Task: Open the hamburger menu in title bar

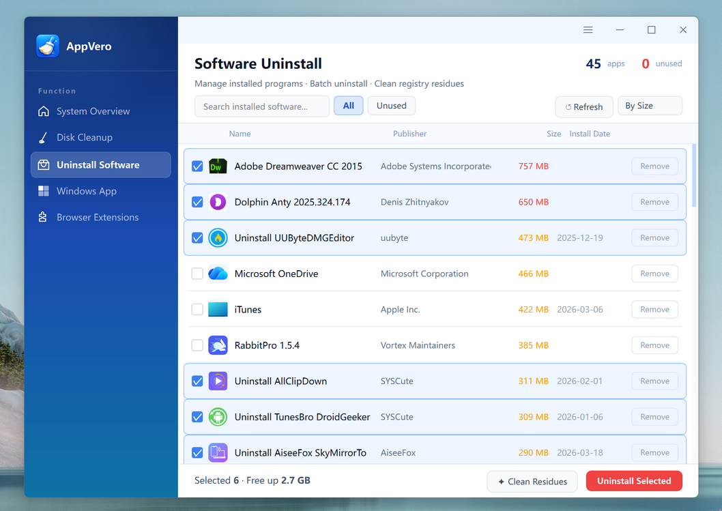Action: point(588,30)
